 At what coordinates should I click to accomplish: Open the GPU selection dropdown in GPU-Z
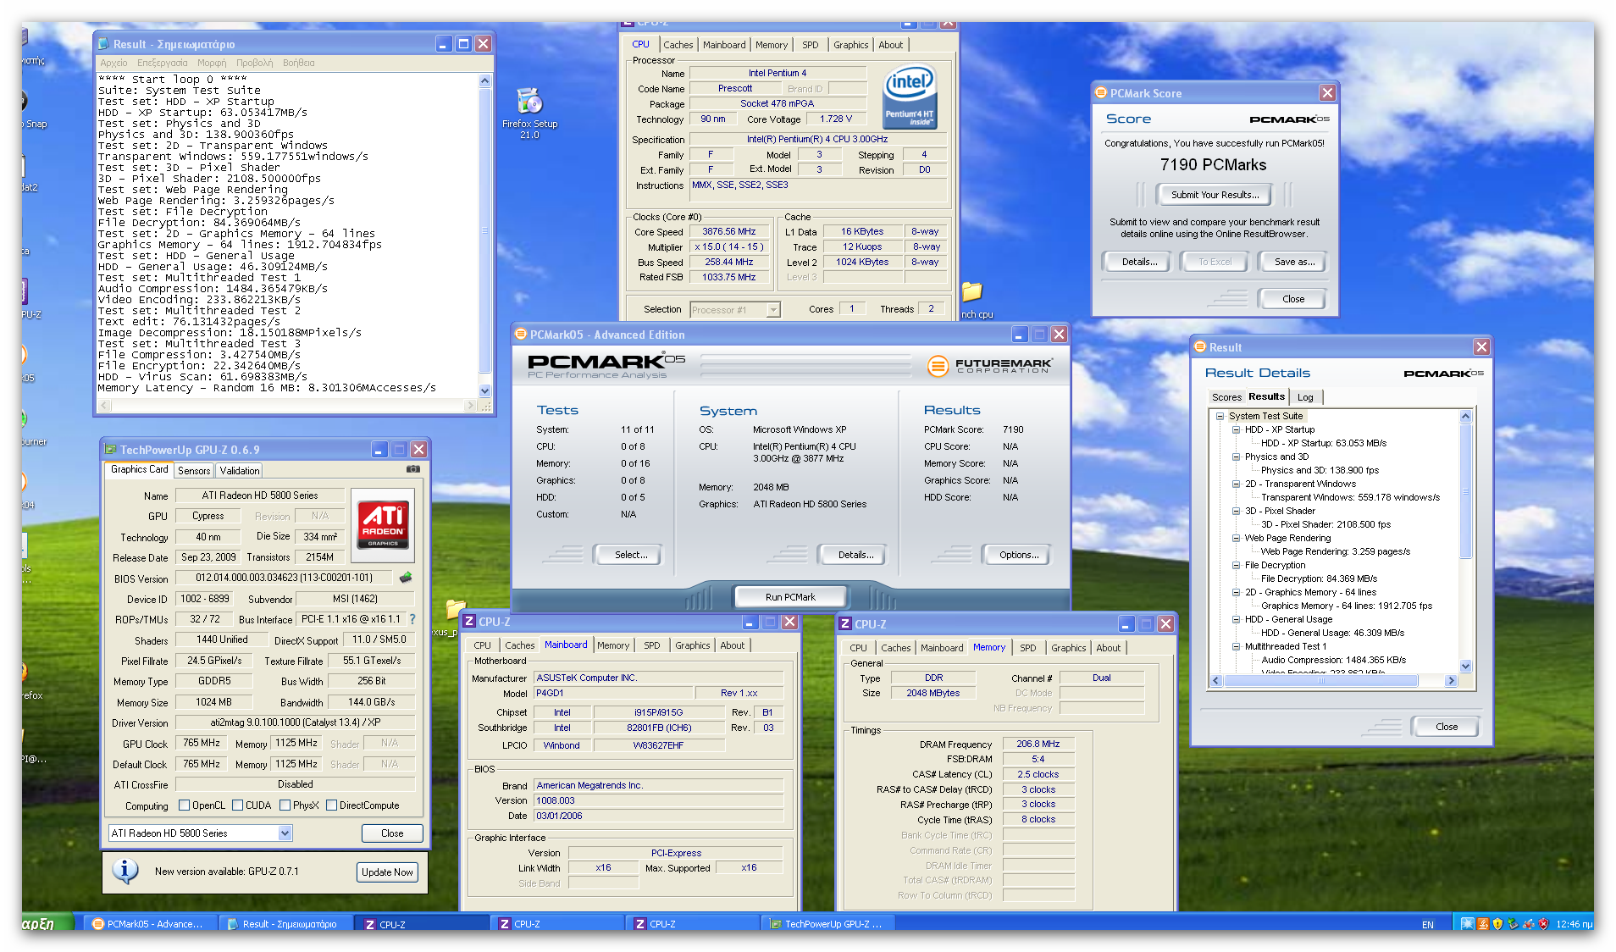pyautogui.click(x=285, y=833)
